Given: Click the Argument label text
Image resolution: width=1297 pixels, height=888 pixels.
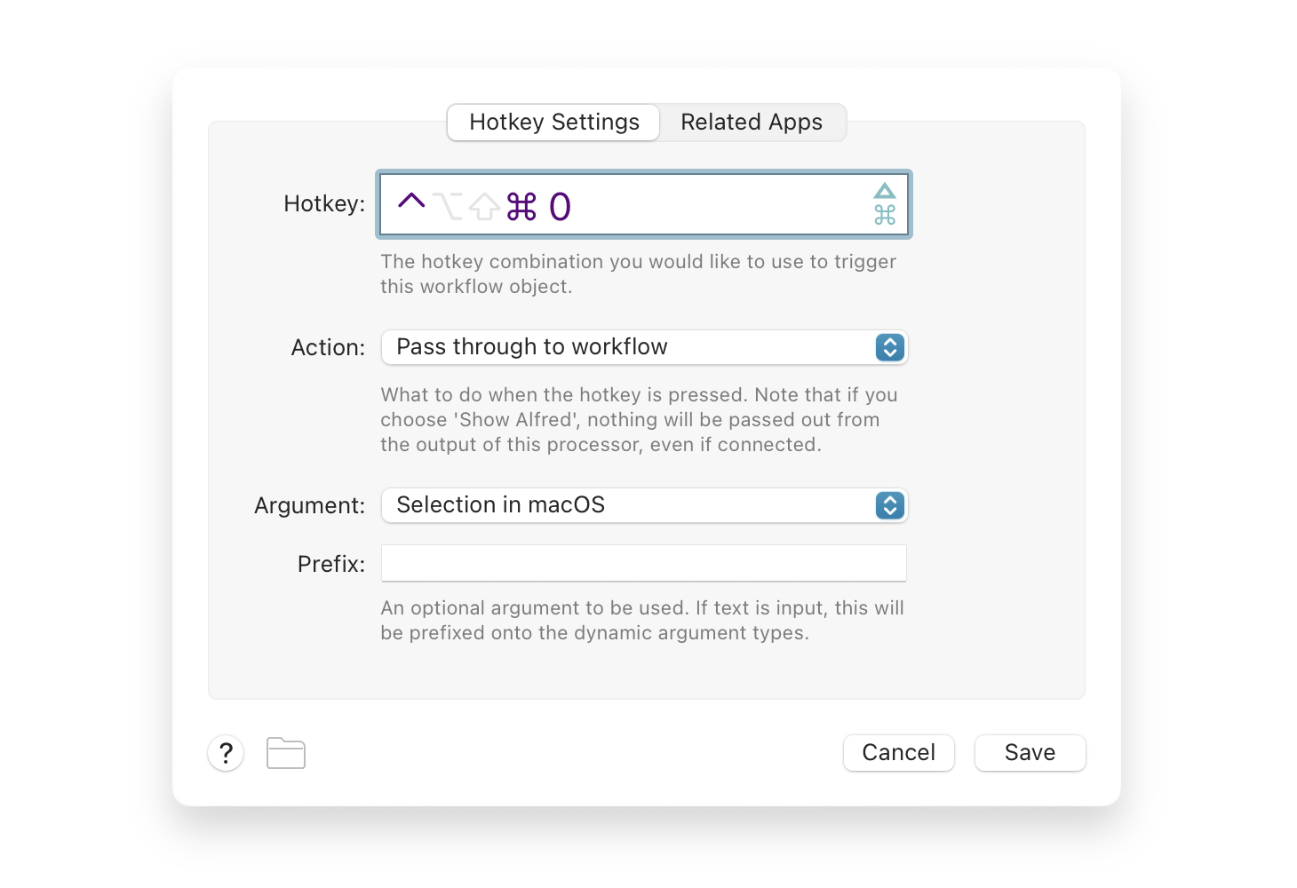Looking at the screenshot, I should point(309,506).
